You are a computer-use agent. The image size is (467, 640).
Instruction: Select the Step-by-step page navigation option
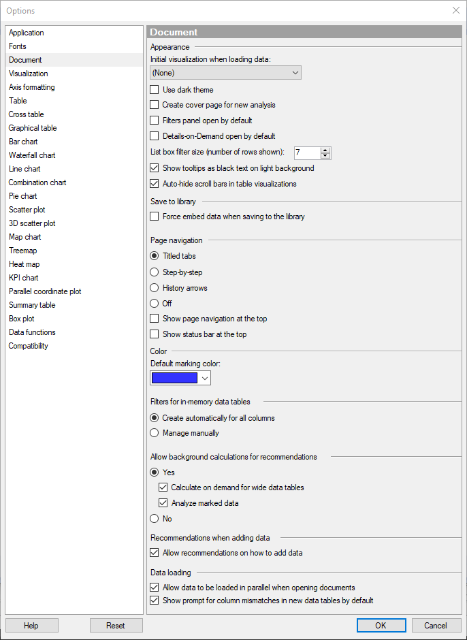(155, 272)
